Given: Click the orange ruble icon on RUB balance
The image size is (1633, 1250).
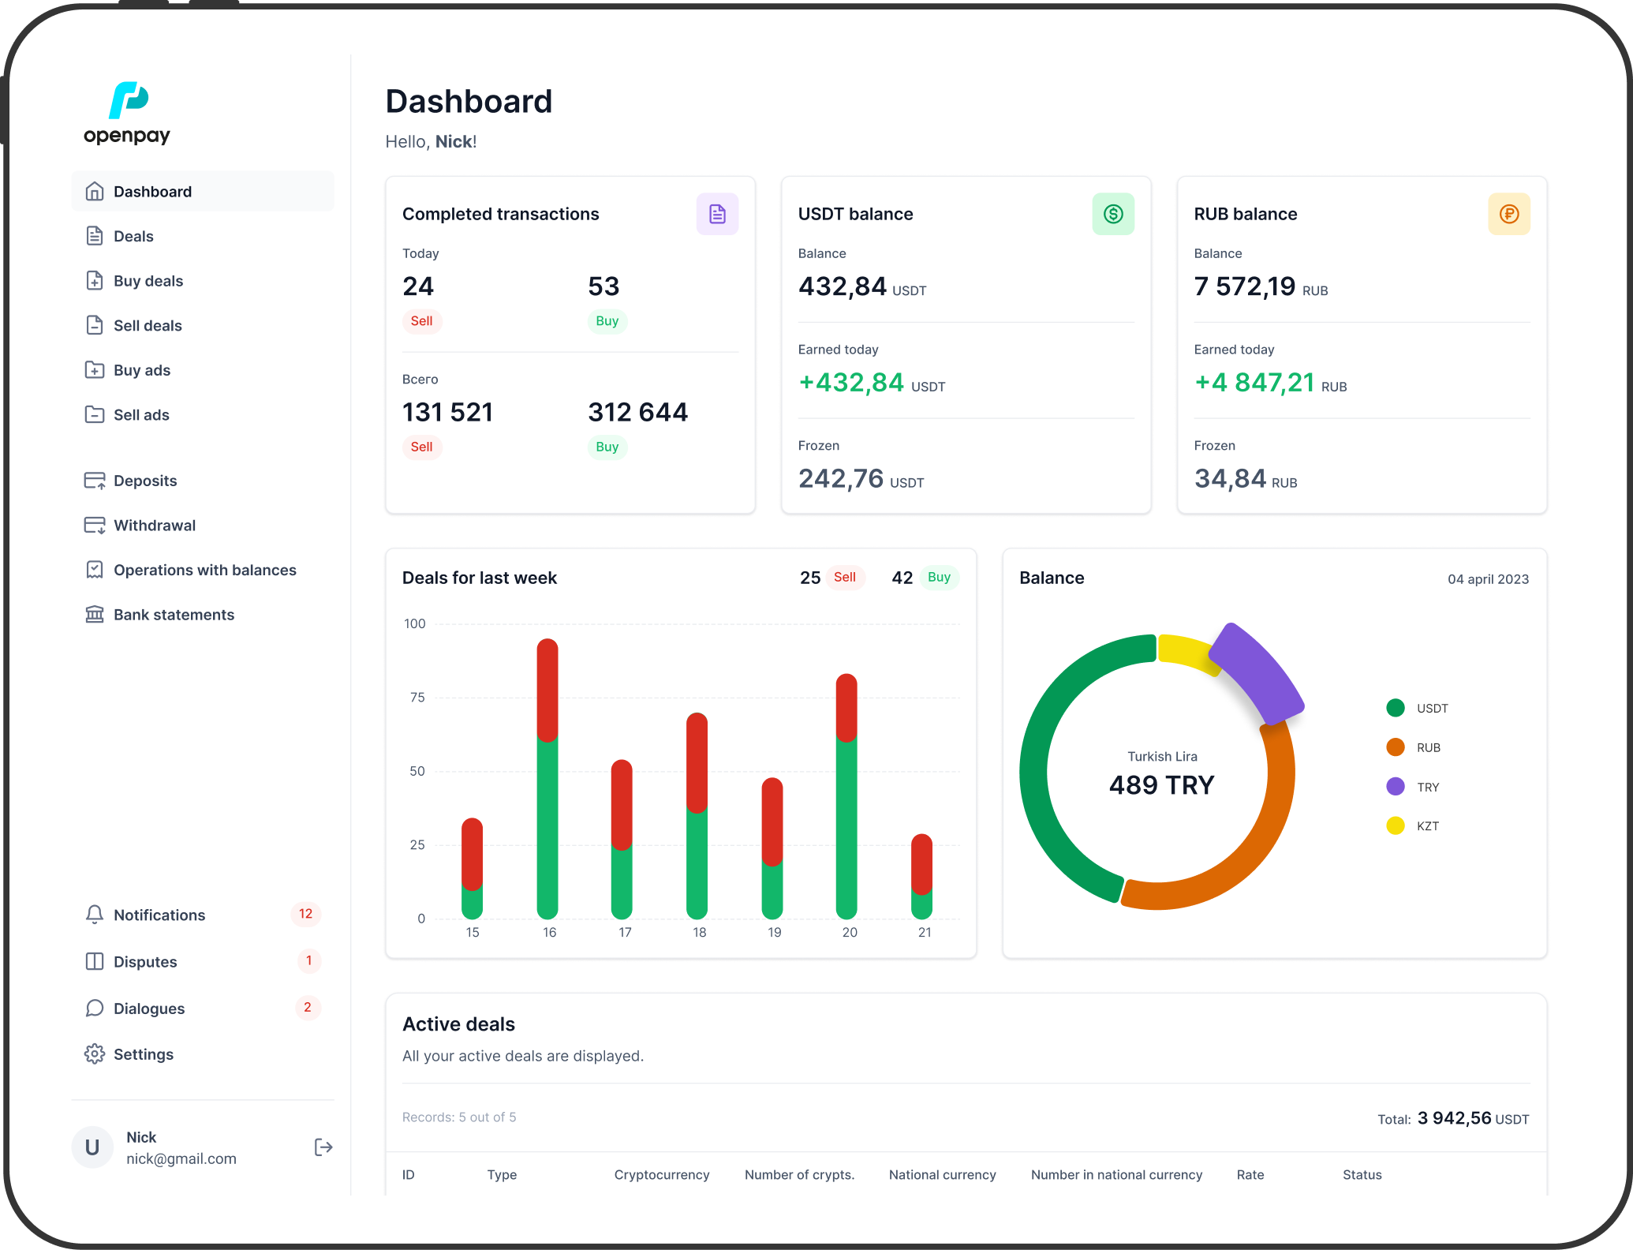Looking at the screenshot, I should pyautogui.click(x=1509, y=214).
